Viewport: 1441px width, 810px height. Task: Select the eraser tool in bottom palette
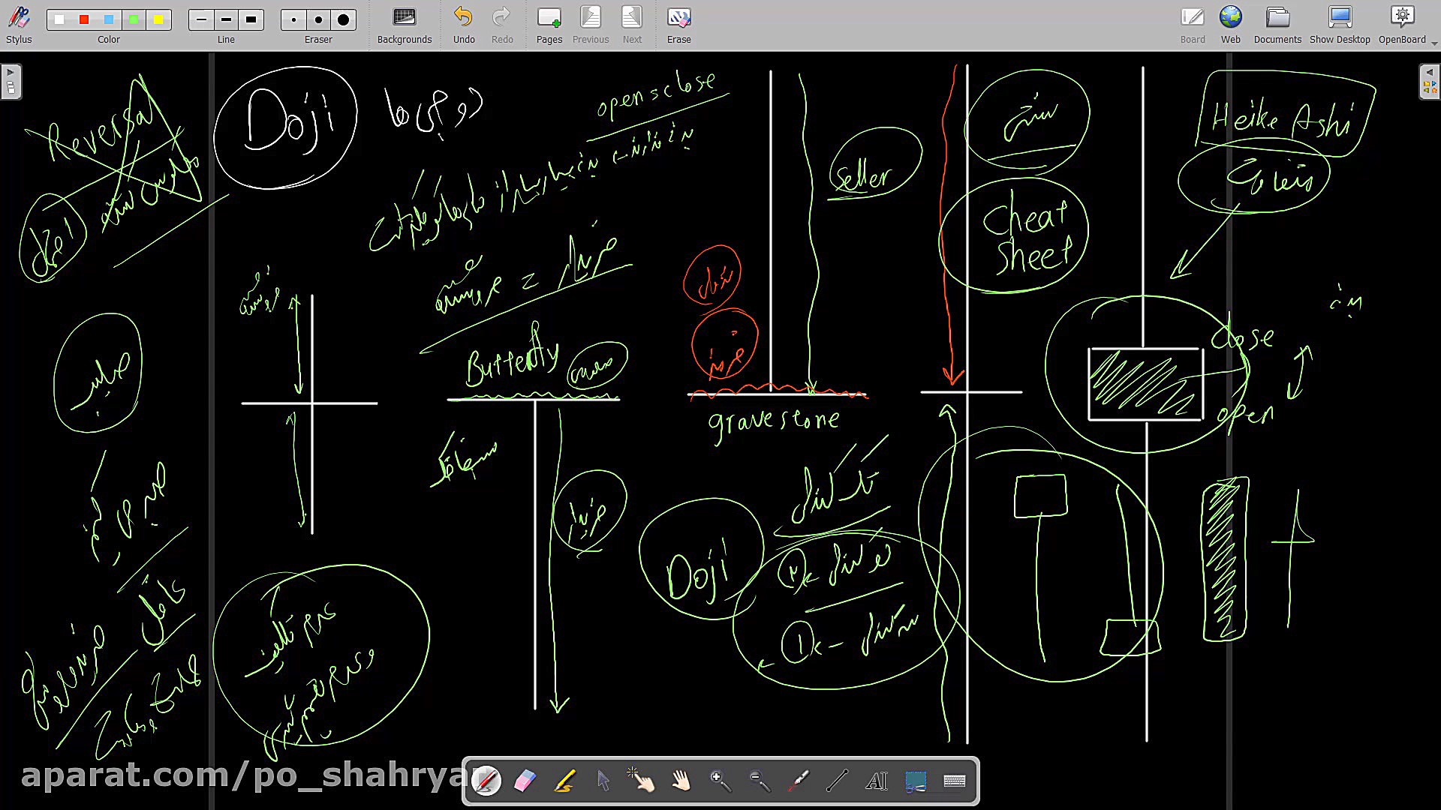[x=525, y=781]
